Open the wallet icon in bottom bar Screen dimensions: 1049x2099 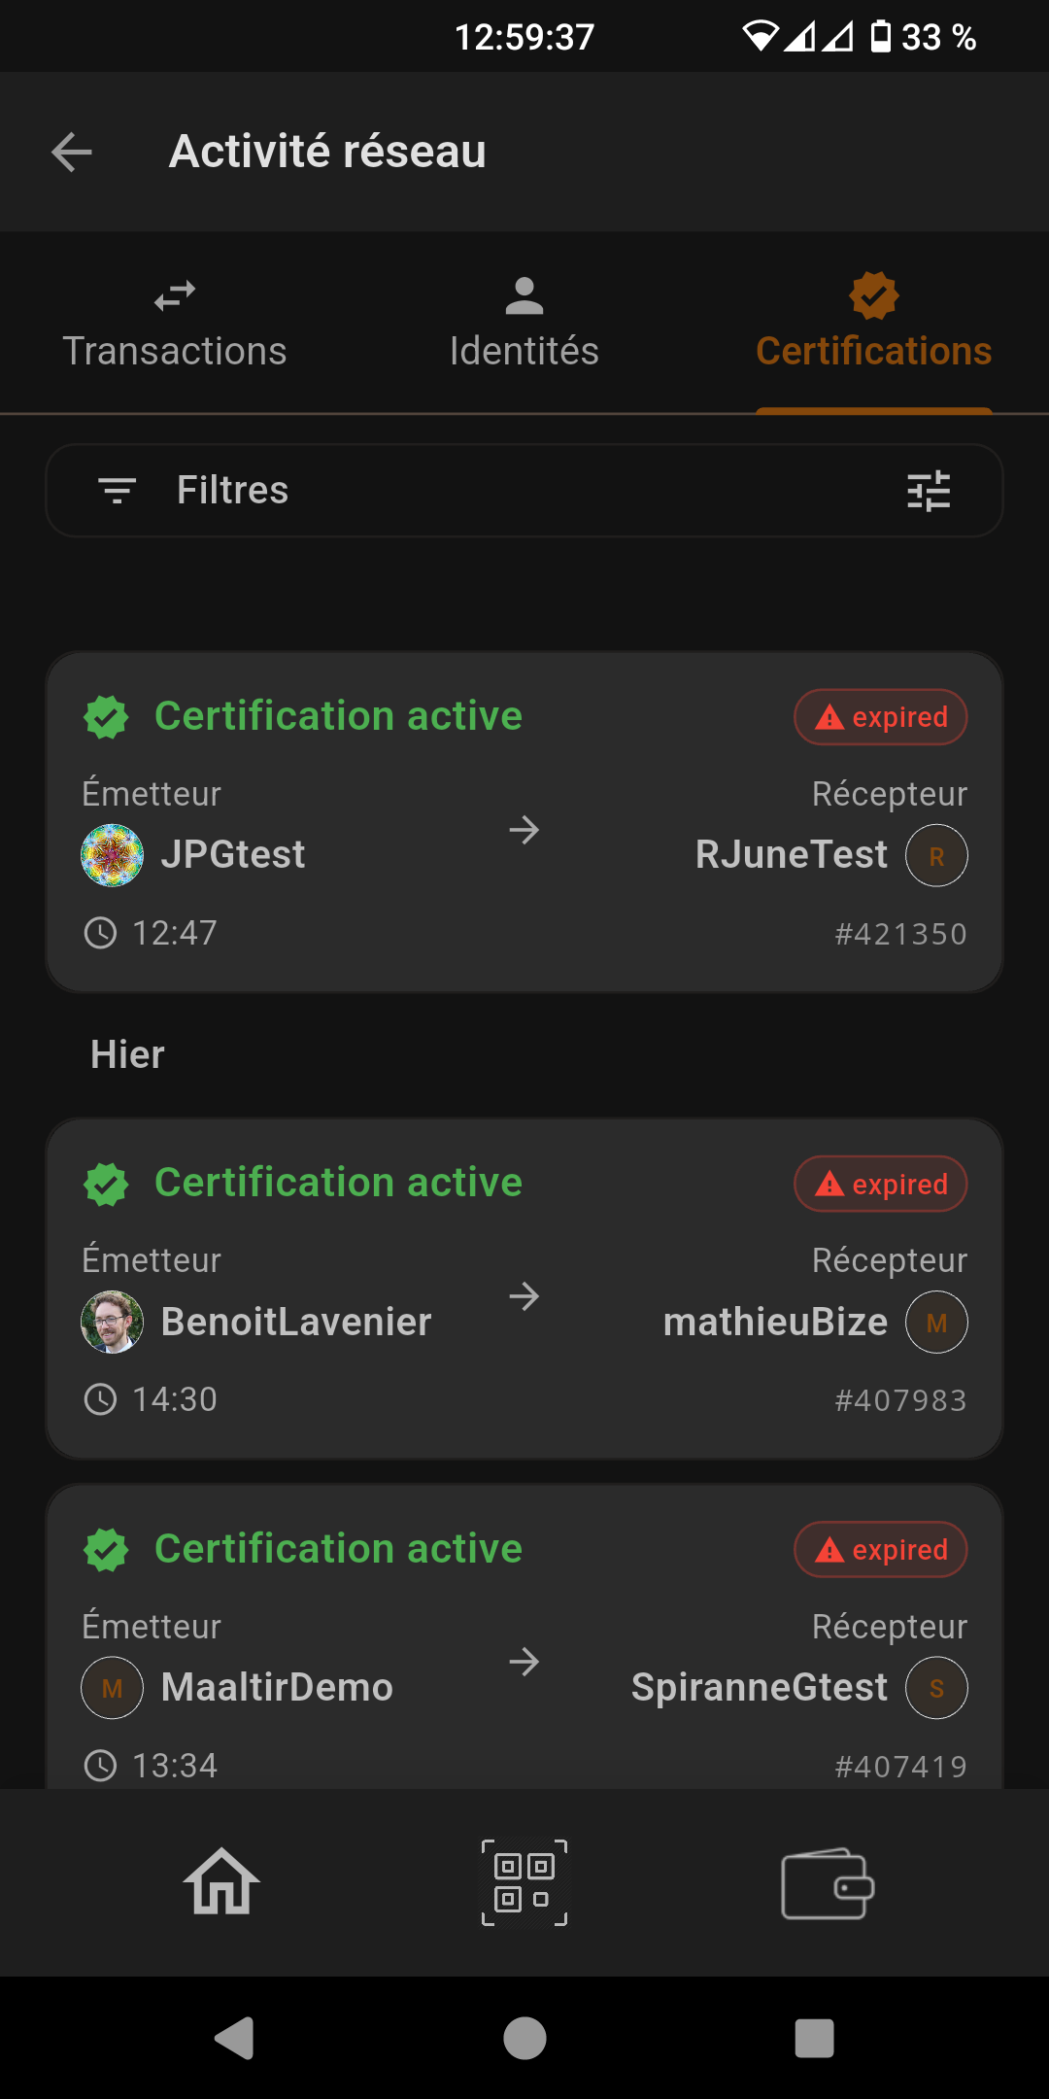click(828, 1883)
